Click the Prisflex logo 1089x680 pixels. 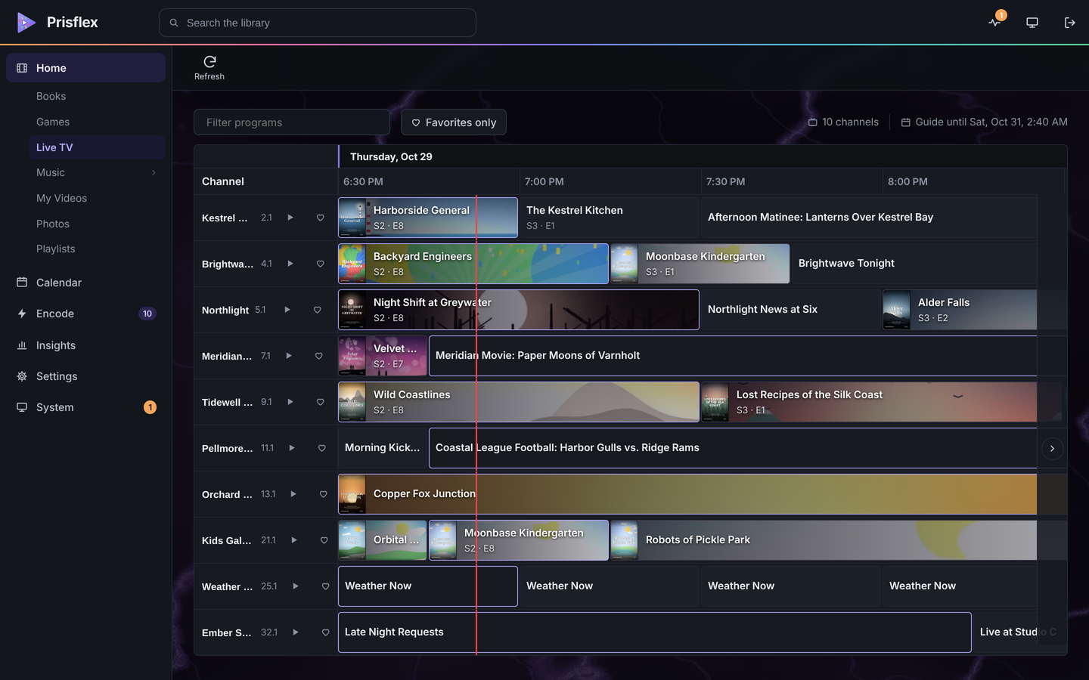click(57, 23)
